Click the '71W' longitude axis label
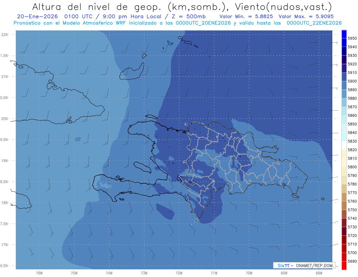The width and height of the screenshot is (358, 277). pos(214,273)
